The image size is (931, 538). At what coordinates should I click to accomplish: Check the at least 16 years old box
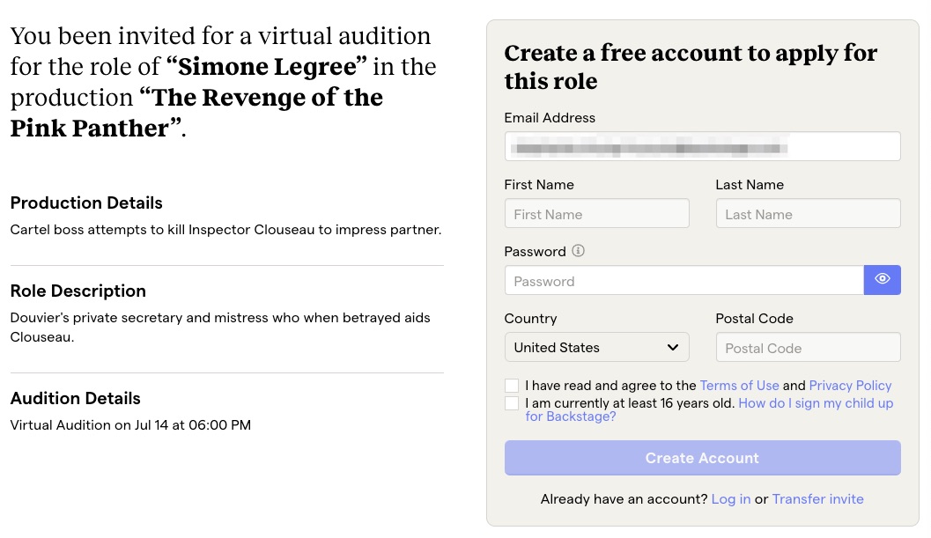tap(511, 403)
